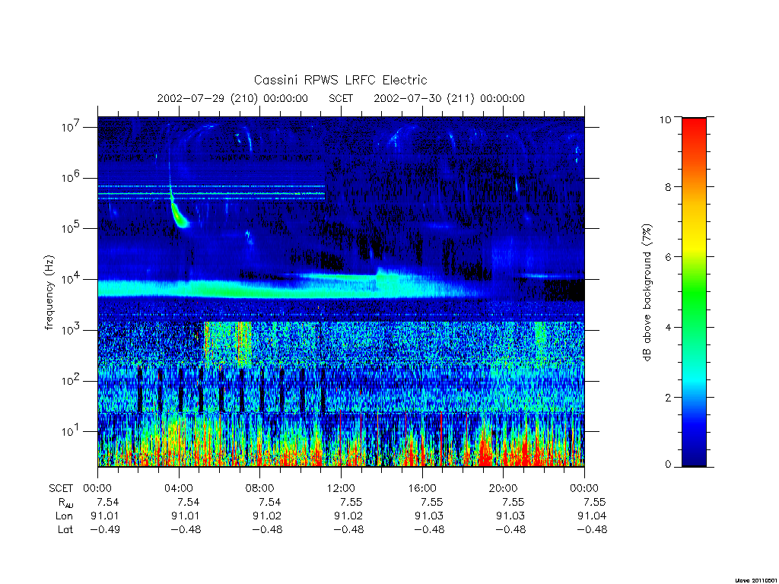Click the 'Lat' row label
Screen dimensions: 779x584
pyautogui.click(x=65, y=529)
